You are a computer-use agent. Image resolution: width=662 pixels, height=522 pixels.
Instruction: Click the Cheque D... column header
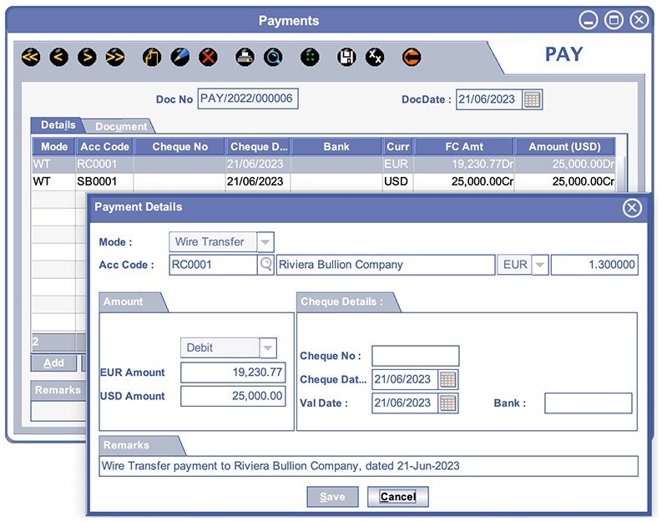tap(259, 147)
